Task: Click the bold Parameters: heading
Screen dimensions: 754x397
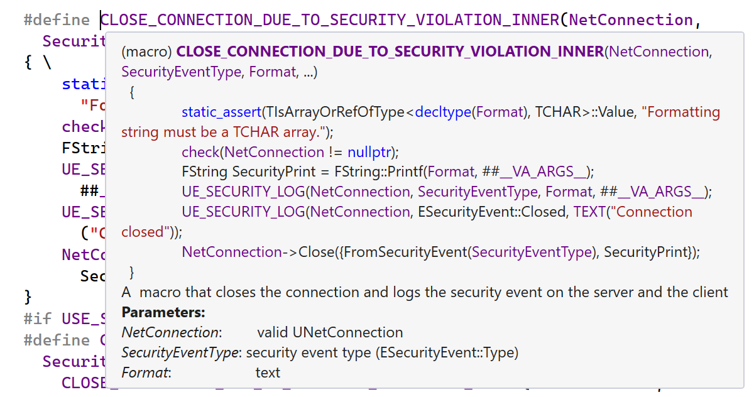Action: tap(163, 312)
